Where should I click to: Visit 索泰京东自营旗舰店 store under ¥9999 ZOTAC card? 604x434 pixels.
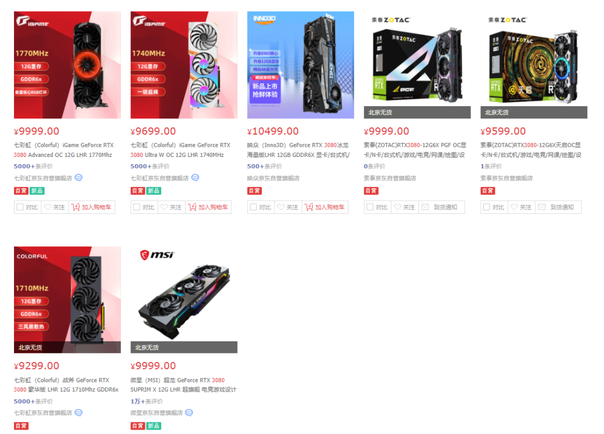click(390, 178)
